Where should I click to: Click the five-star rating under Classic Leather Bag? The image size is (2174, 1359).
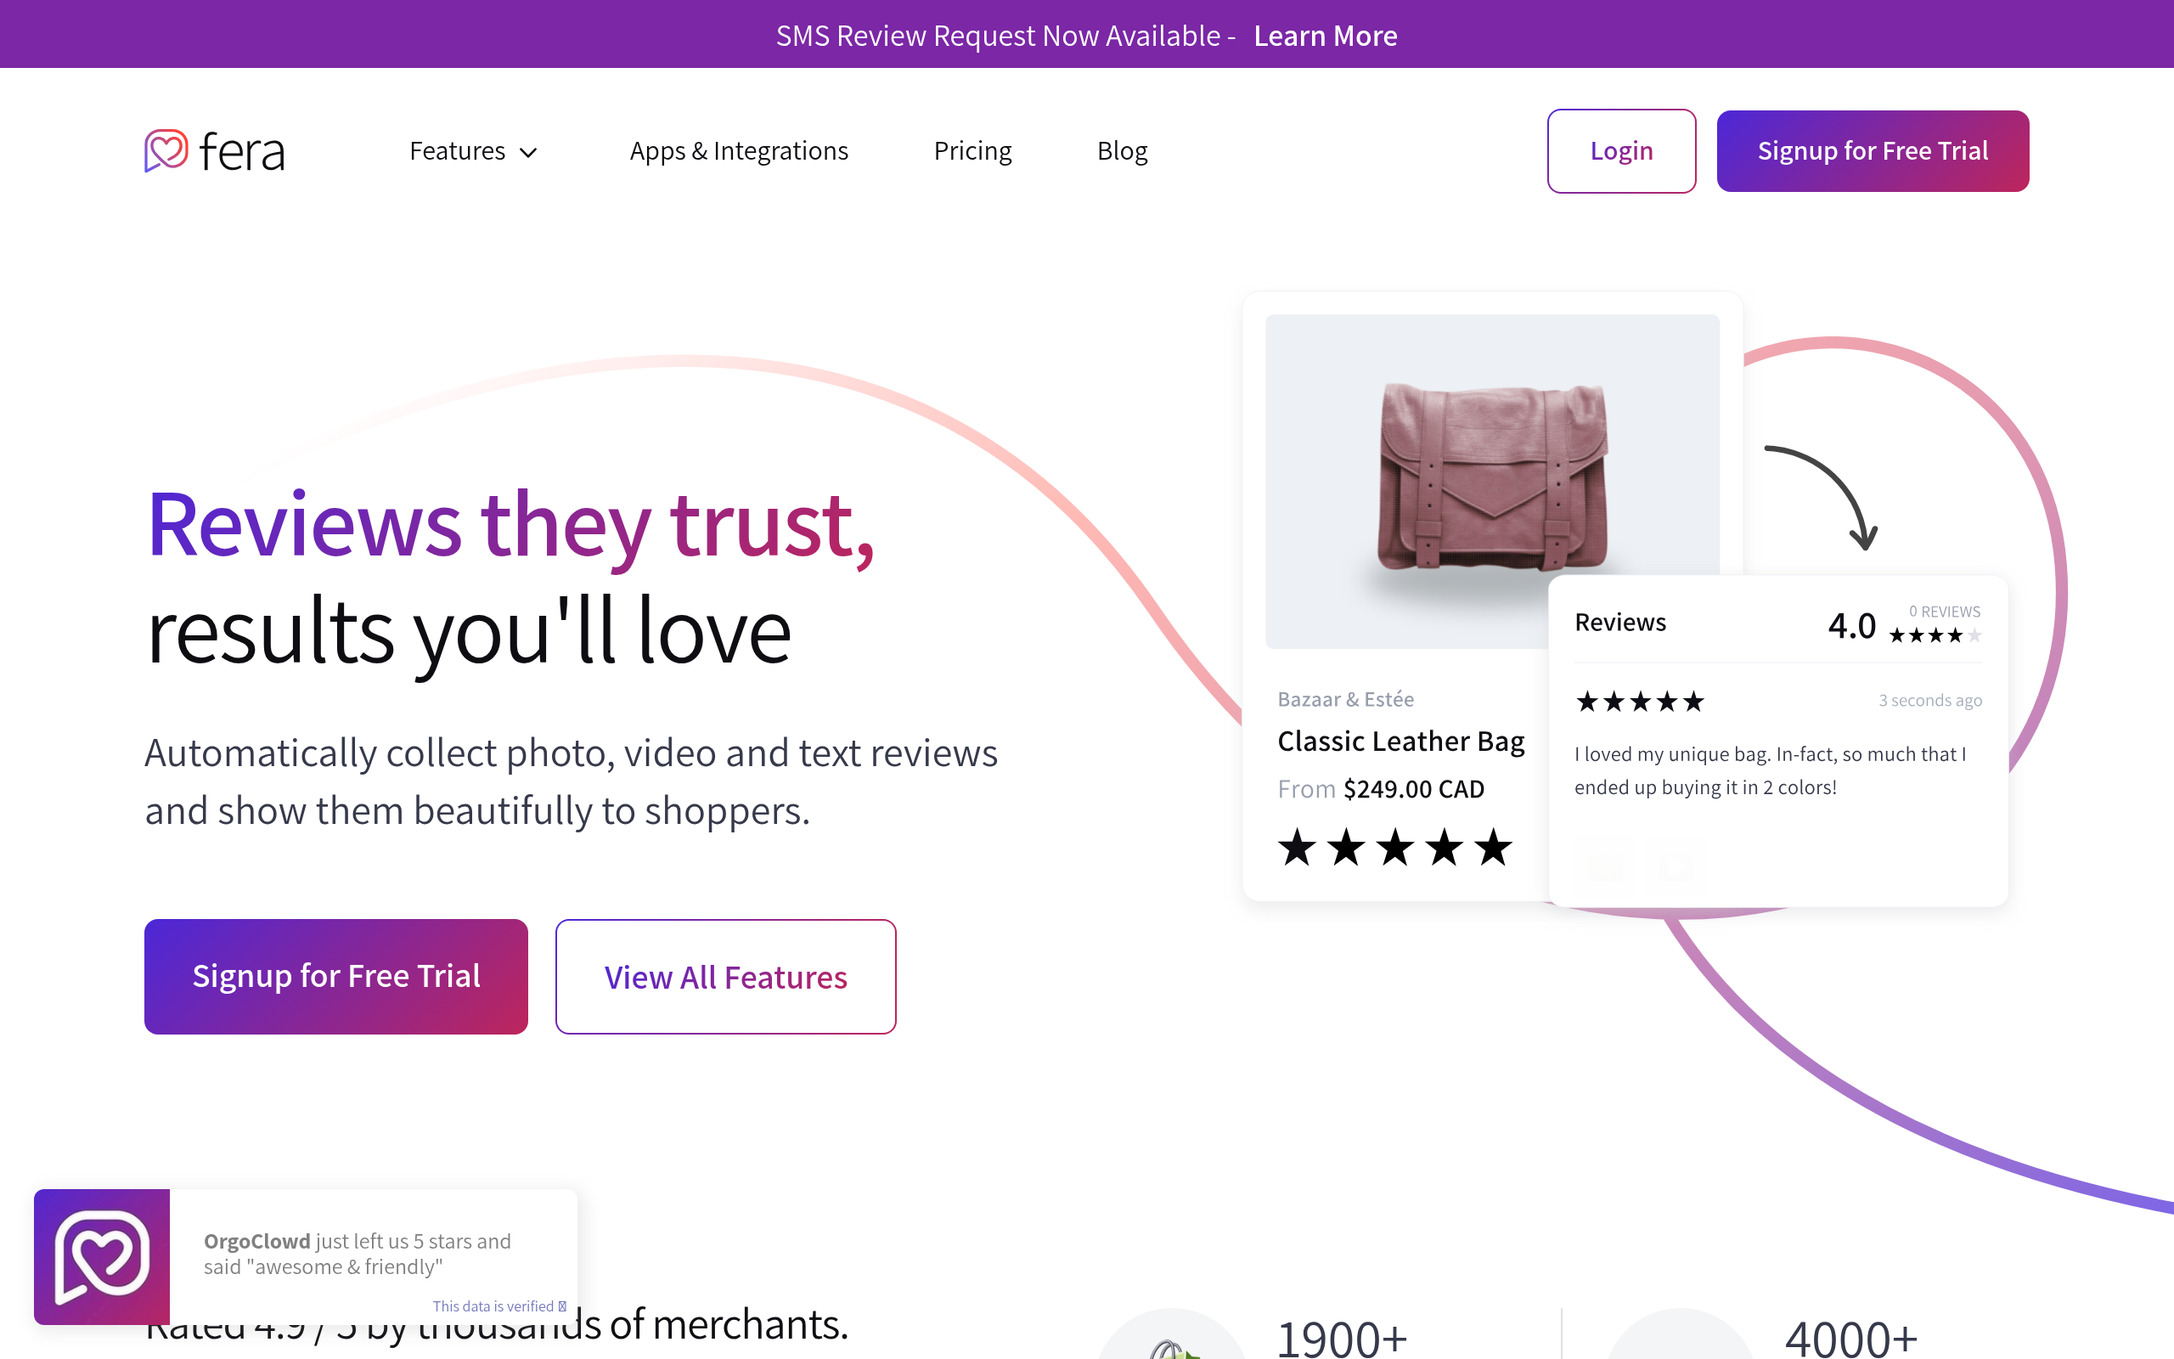pyautogui.click(x=1395, y=847)
